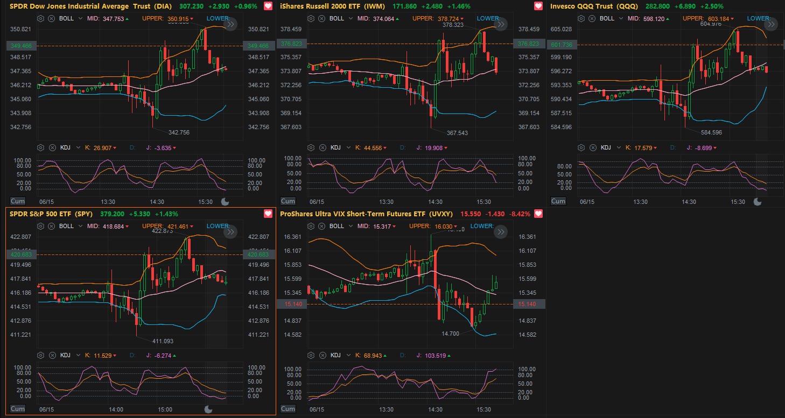785x418 pixels.
Task: Open BOLL indicator settings gear in DIA chart
Action: point(40,18)
